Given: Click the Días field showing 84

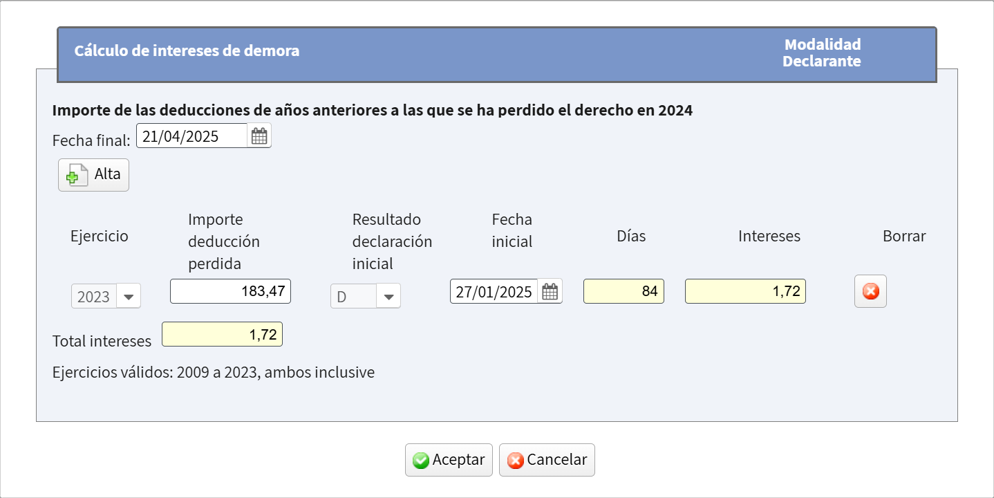Looking at the screenshot, I should click(x=623, y=291).
